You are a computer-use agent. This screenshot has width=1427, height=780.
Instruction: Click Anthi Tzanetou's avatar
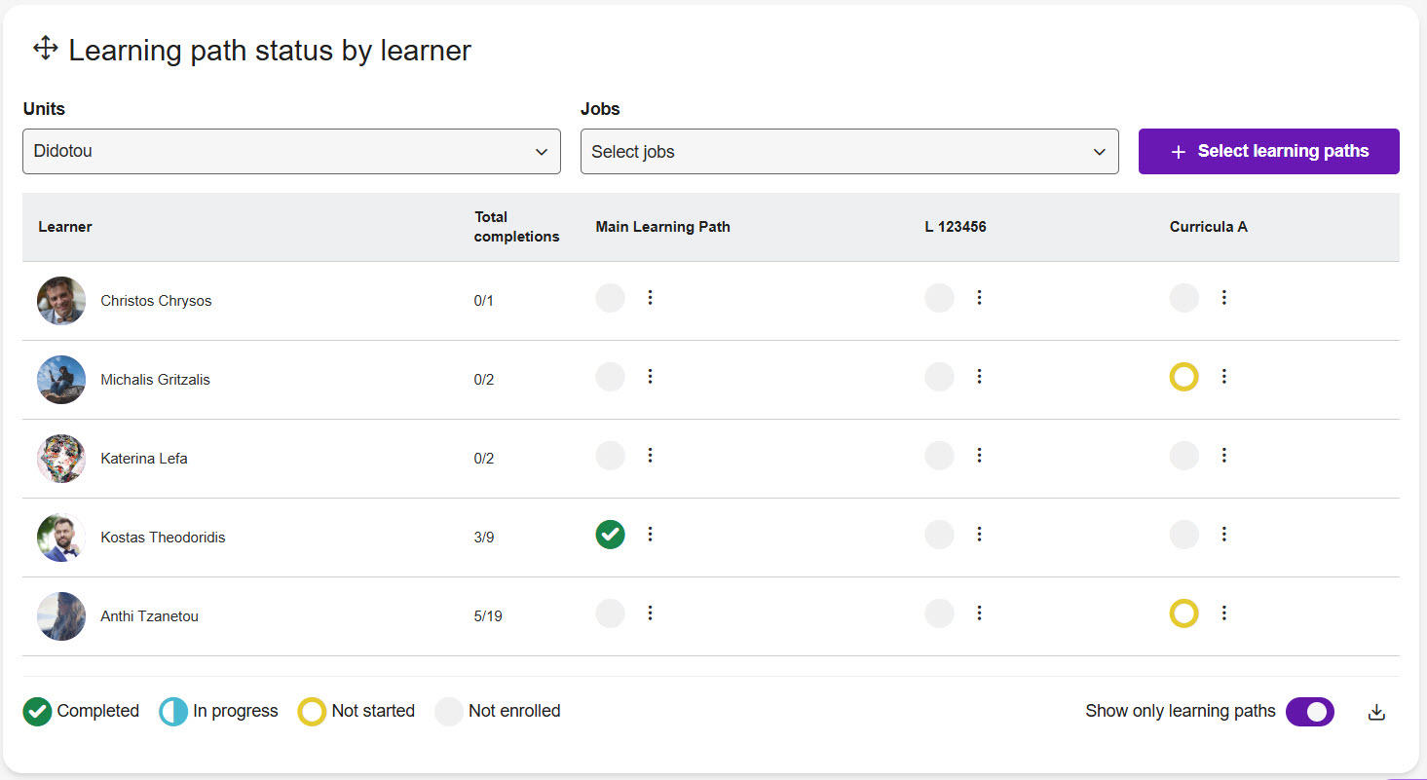(61, 616)
